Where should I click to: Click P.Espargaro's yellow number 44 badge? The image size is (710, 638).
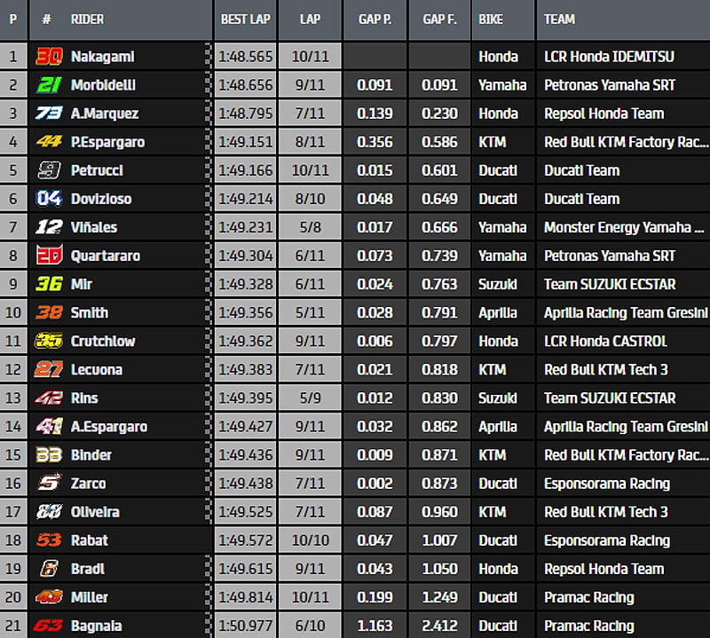49,142
